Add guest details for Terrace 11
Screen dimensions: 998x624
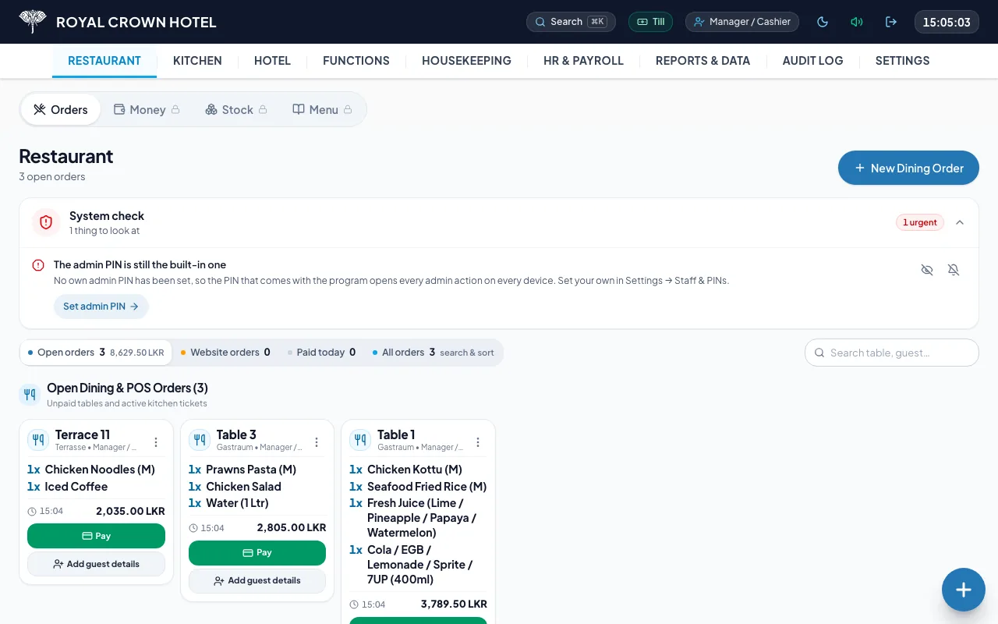(96, 564)
